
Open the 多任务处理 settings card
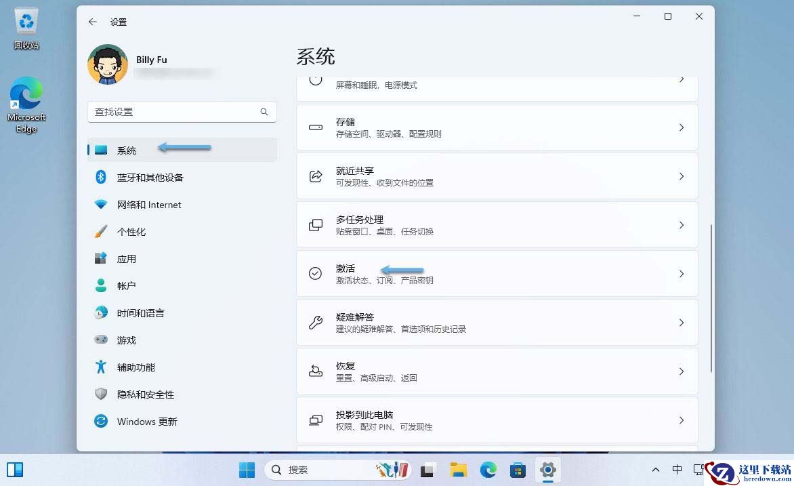(x=497, y=225)
